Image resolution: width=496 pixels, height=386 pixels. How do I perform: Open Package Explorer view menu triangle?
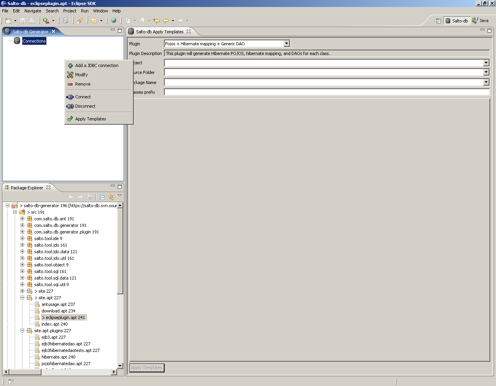(120, 196)
